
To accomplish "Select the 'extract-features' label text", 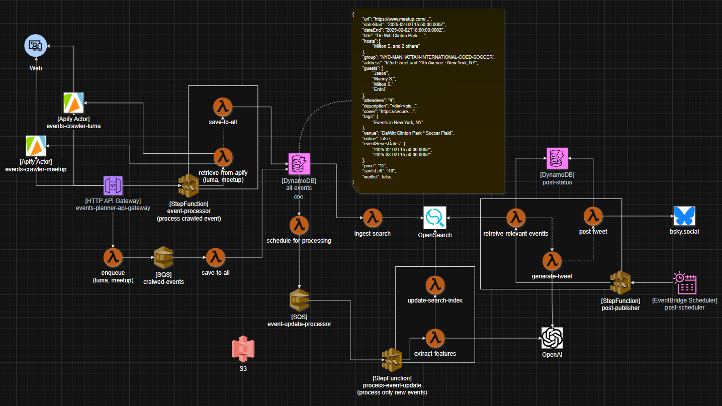I will 435,354.
